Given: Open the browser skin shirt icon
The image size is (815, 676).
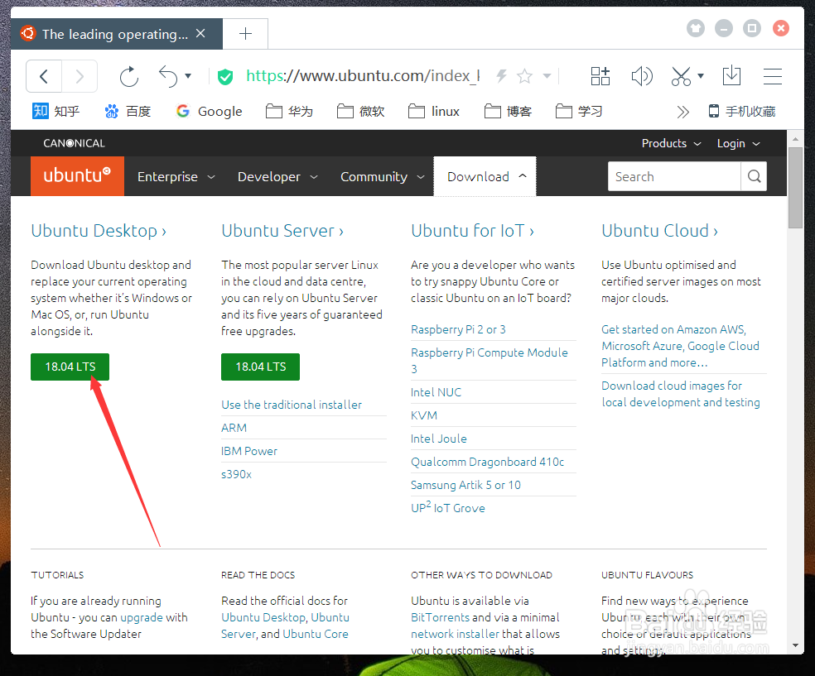Looking at the screenshot, I should tap(696, 28).
